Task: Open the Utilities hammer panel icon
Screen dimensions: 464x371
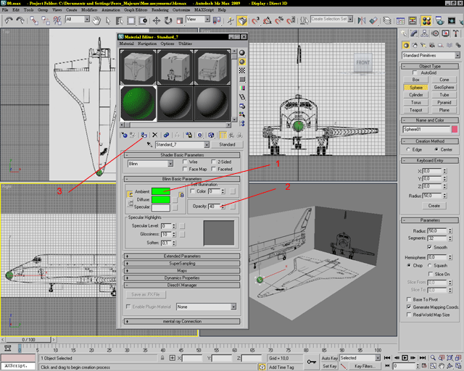Action: (456, 33)
